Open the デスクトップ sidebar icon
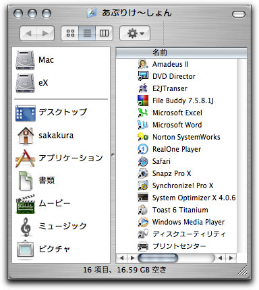 coord(26,113)
